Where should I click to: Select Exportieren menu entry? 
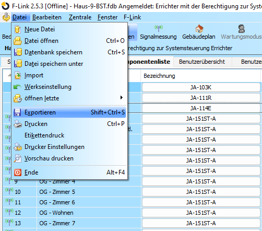click(69, 112)
